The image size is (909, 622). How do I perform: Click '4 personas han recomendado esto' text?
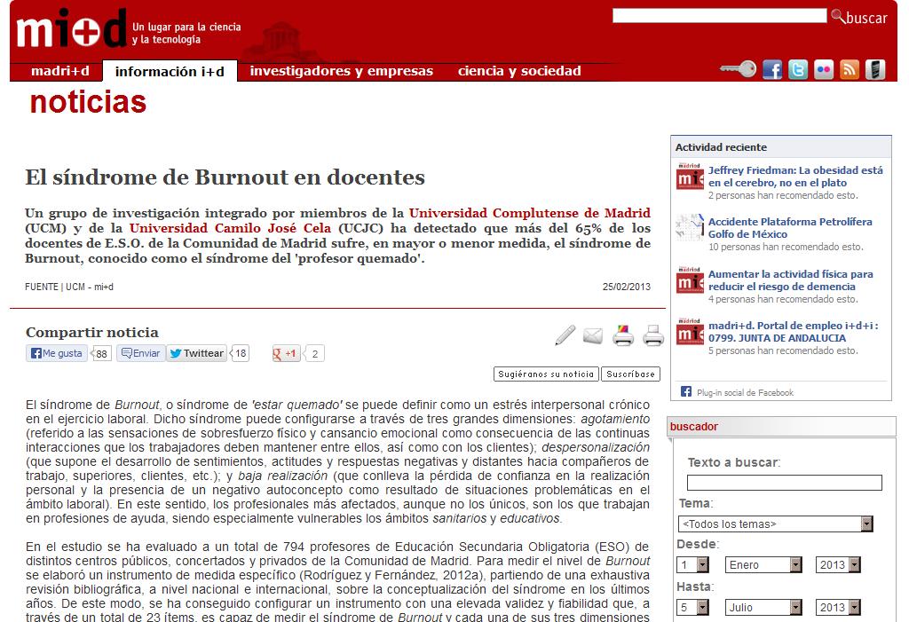click(783, 299)
